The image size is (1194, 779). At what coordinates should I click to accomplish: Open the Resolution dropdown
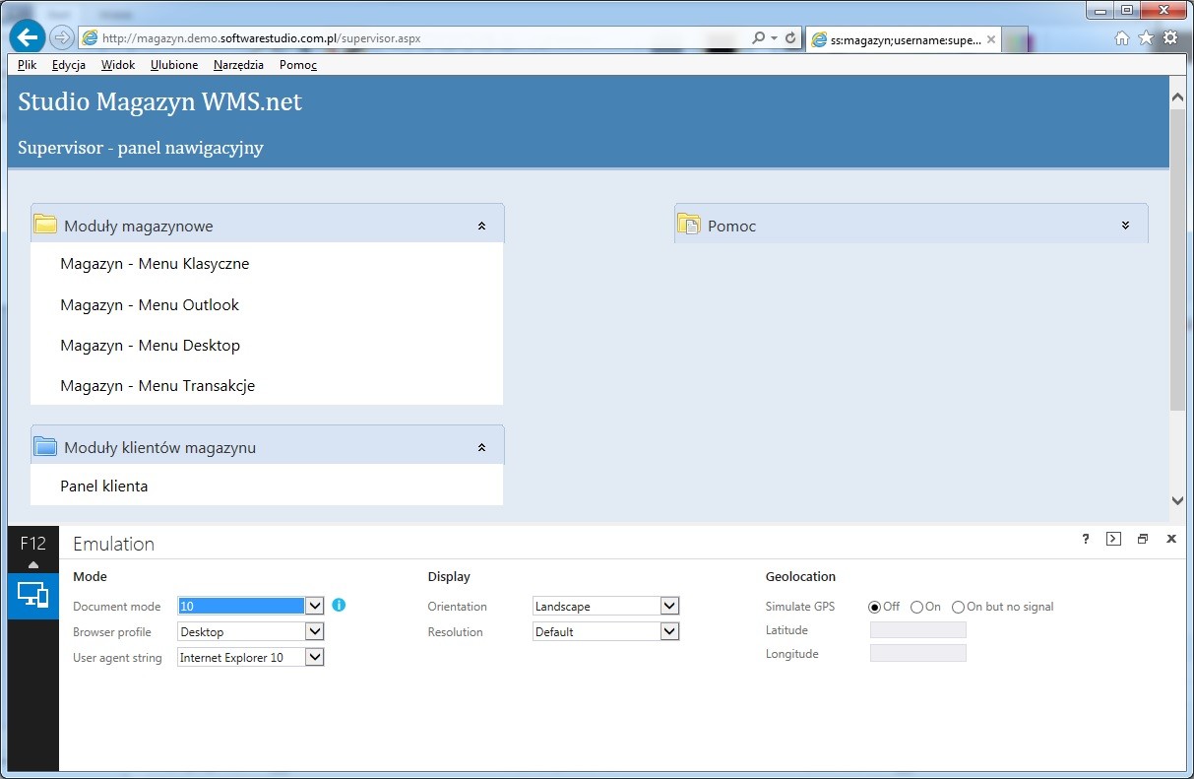click(669, 631)
